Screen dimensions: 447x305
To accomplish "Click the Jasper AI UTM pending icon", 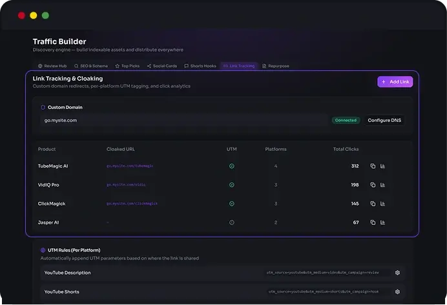I will (x=232, y=222).
